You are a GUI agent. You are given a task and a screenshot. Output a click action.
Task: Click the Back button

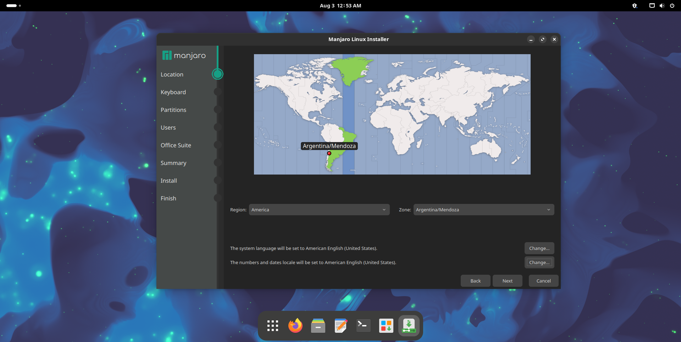tap(476, 281)
